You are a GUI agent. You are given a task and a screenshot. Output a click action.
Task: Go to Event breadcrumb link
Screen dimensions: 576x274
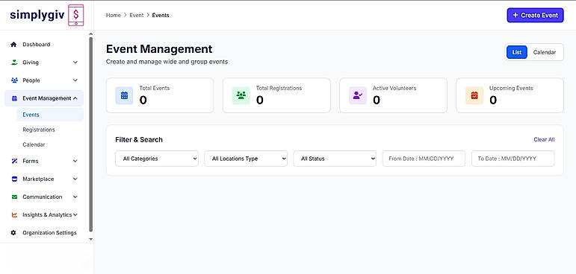coord(136,16)
